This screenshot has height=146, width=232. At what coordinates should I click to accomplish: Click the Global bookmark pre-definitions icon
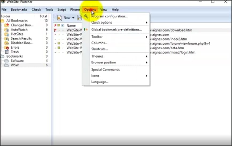pyautogui.click(x=86, y=30)
